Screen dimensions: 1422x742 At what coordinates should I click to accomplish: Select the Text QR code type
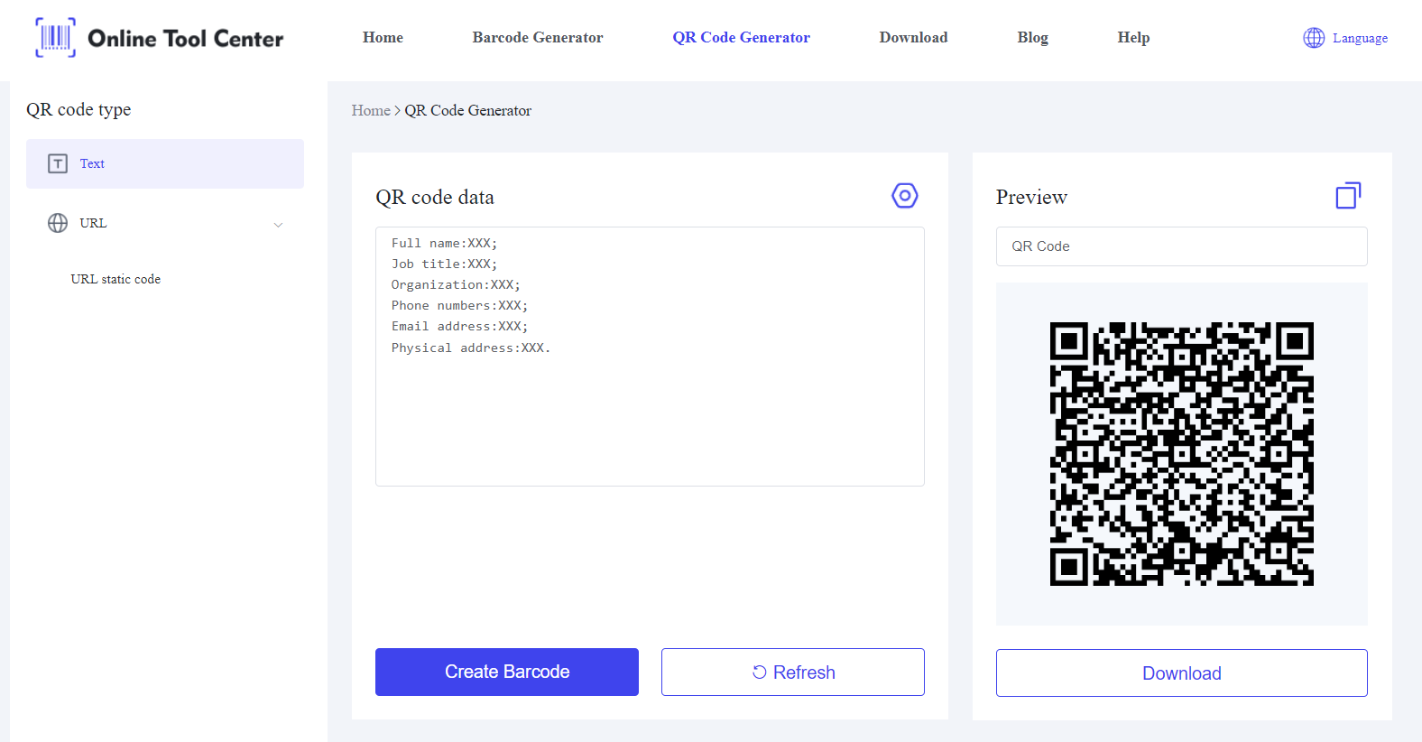pyautogui.click(x=165, y=163)
